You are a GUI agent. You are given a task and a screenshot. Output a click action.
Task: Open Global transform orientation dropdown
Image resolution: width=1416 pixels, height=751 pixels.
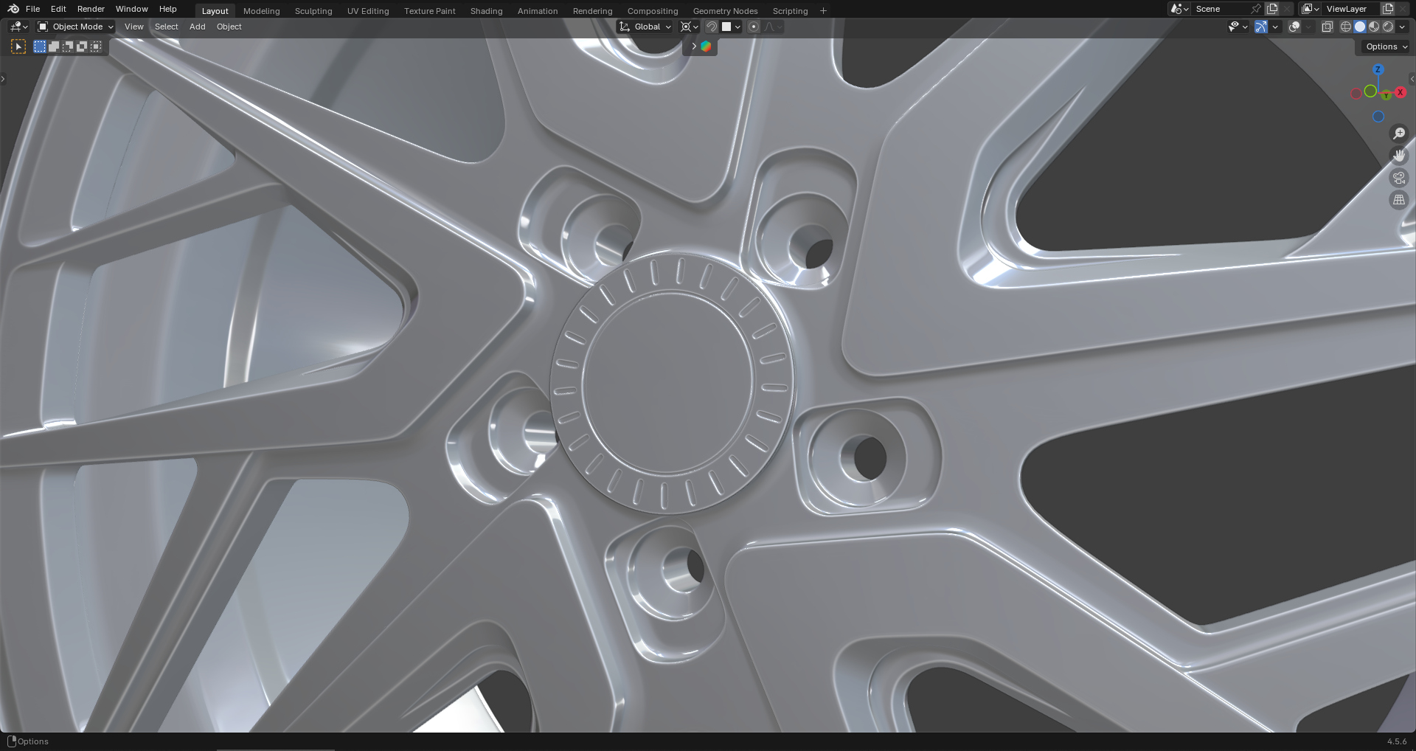645,27
